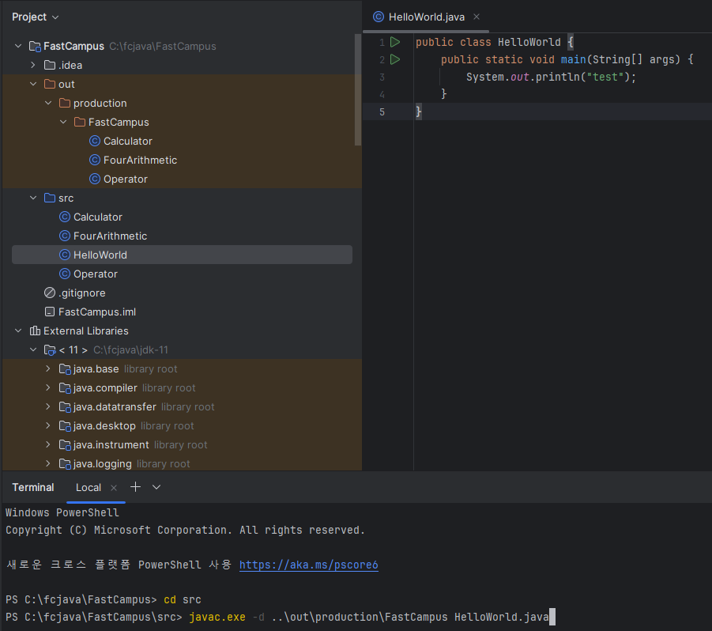Collapse External Libraries node
Viewport: 712px width, 631px height.
(x=18, y=331)
